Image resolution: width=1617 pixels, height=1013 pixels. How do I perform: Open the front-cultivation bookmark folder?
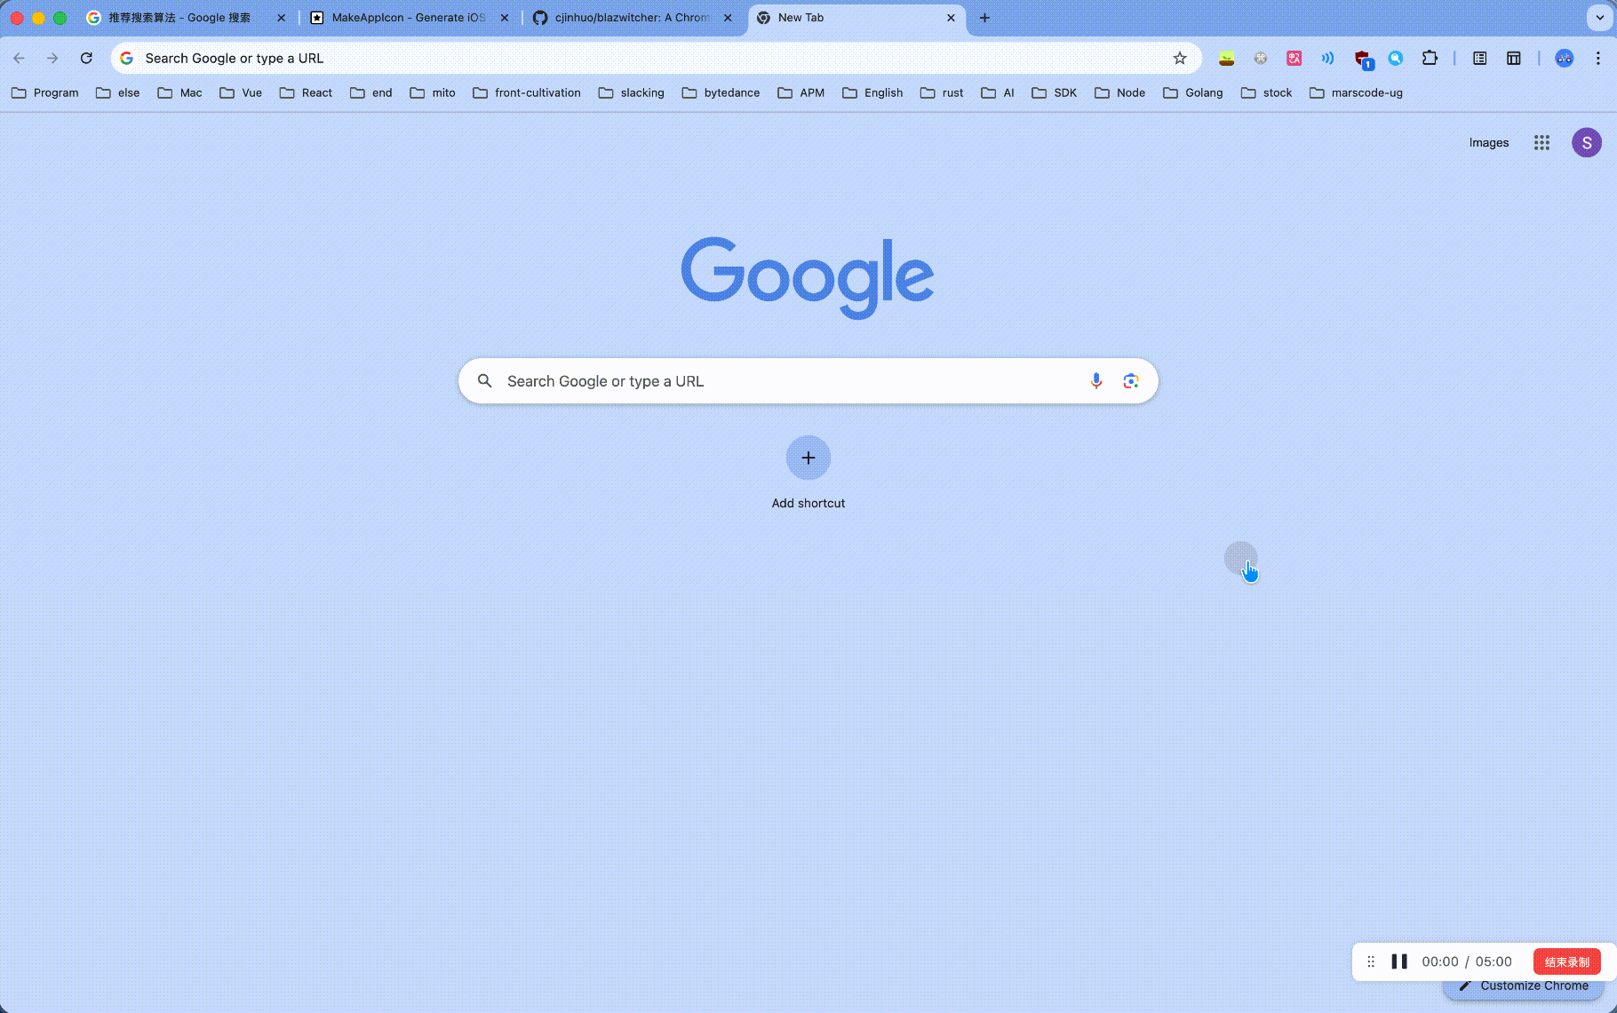527,93
